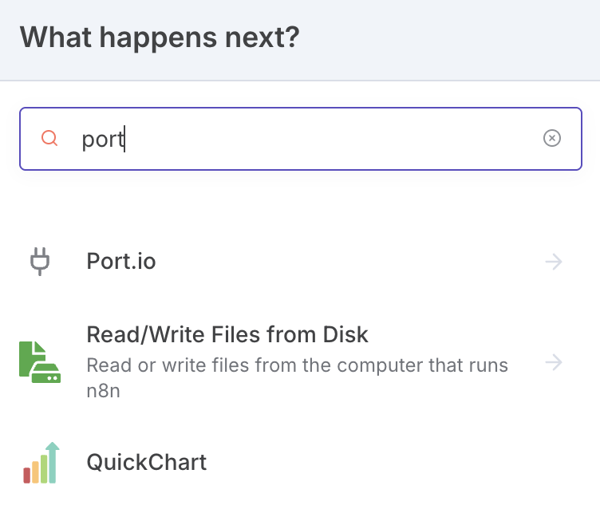This screenshot has width=600, height=509.
Task: Click the Port.io plug icon
Action: point(40,262)
